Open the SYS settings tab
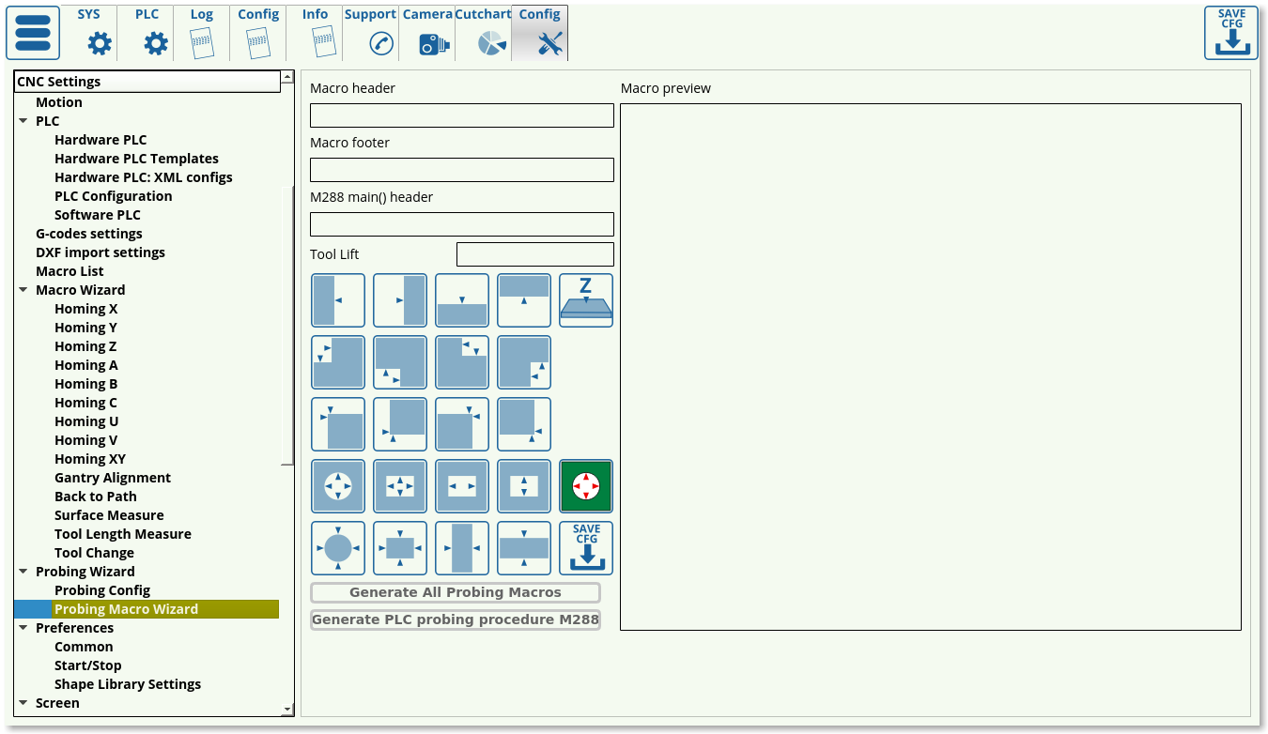Screen dimensions: 1268x734 tap(90, 34)
